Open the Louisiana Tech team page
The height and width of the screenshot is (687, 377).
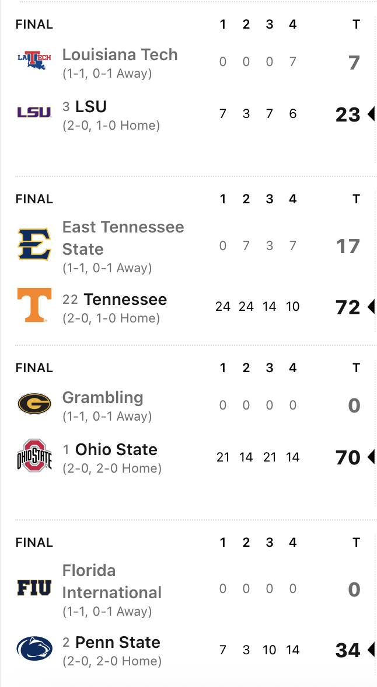(x=120, y=55)
